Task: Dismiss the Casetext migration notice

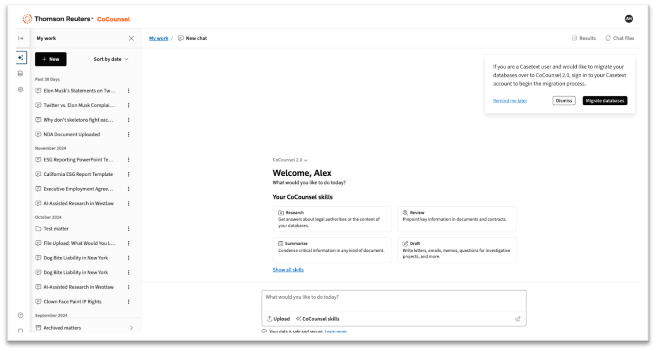Action: coord(564,100)
